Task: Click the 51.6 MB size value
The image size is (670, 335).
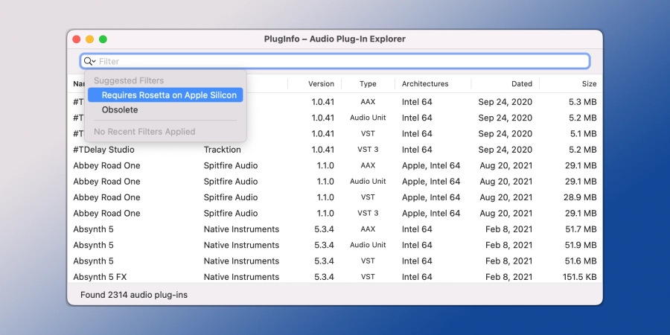Action: click(581, 261)
